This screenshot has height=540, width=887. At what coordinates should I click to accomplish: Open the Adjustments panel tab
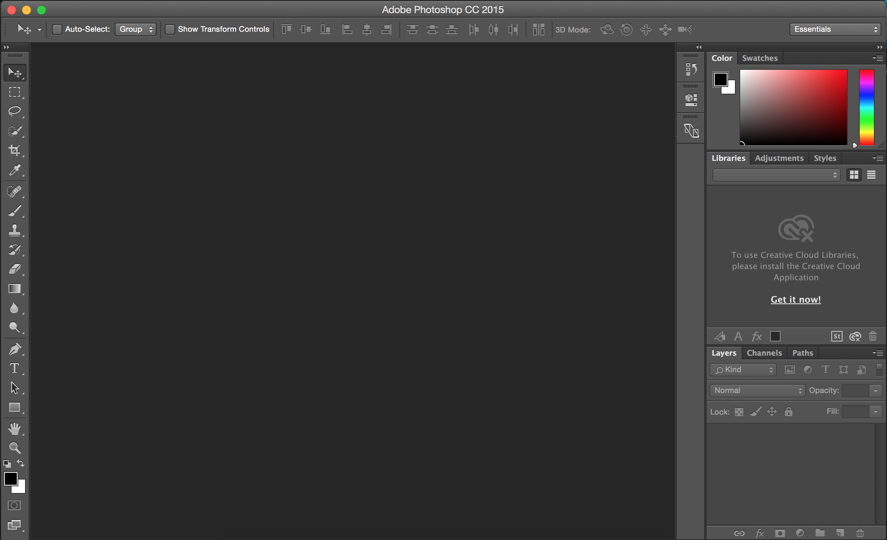[x=779, y=157]
